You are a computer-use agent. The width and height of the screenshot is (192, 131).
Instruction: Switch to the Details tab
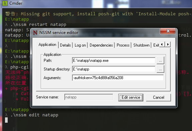(x=65, y=45)
